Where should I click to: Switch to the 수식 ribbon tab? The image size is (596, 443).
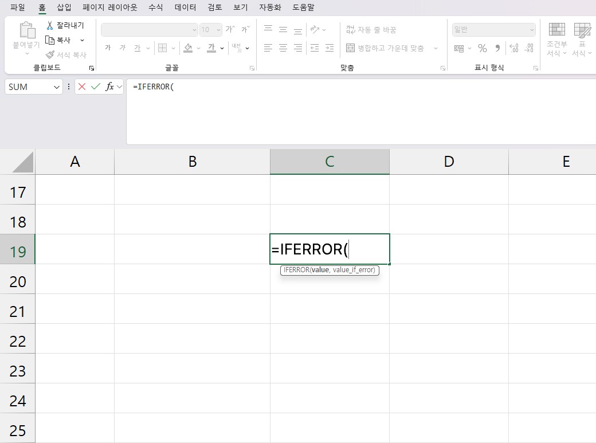click(155, 7)
